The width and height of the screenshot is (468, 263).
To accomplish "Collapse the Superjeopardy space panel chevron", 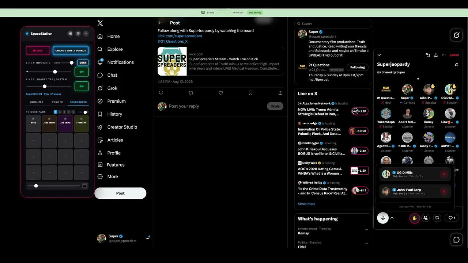I will pos(379,55).
